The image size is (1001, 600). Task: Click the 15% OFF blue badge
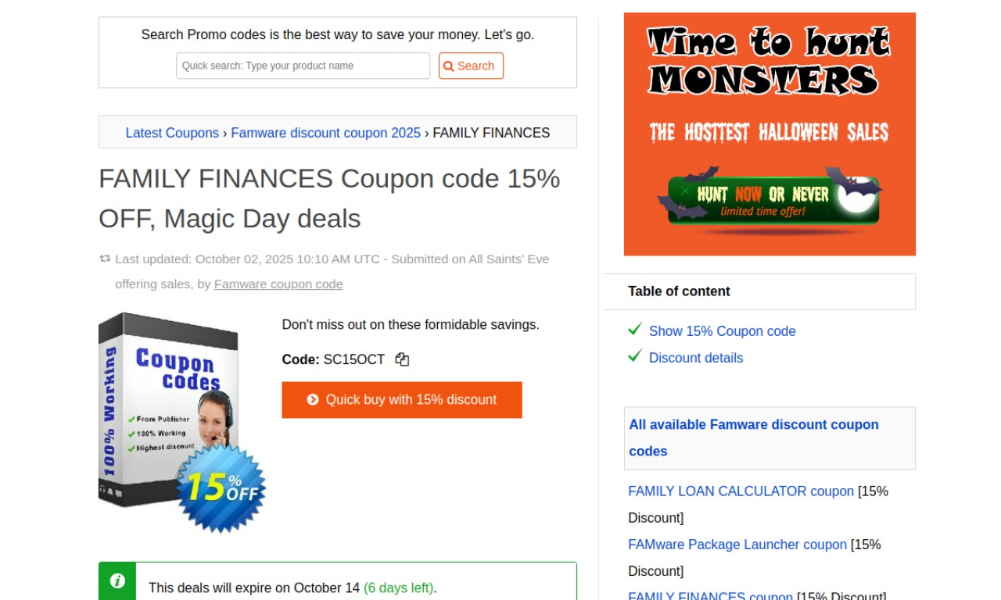[x=221, y=488]
